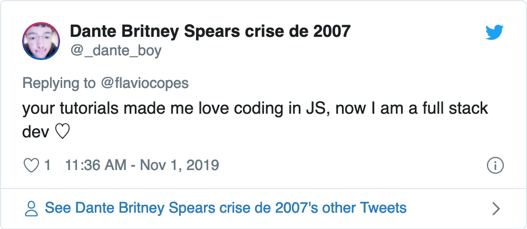This screenshot has height=229, width=527.
Task: Open the Twitter info circle icon
Action: [495, 165]
